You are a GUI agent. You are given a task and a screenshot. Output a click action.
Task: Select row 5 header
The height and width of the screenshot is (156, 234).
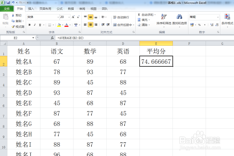coord(4,93)
